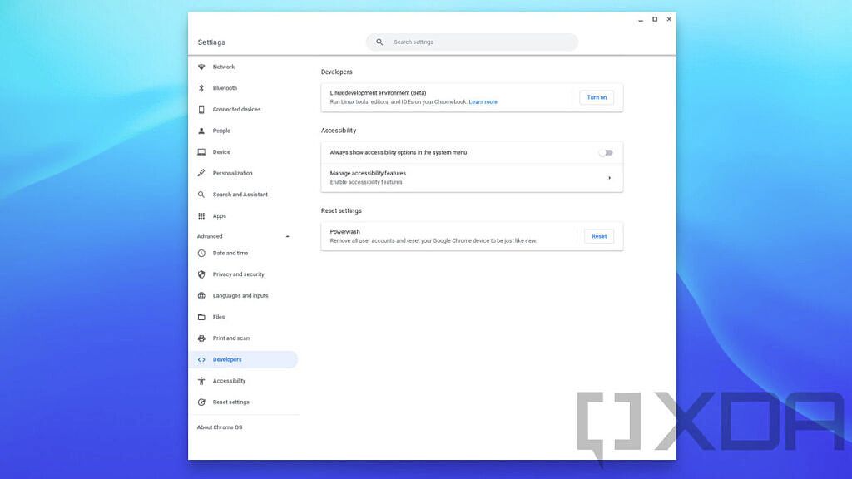Enable always showing accessibility options in system menu
This screenshot has width=852, height=479.
tap(606, 152)
